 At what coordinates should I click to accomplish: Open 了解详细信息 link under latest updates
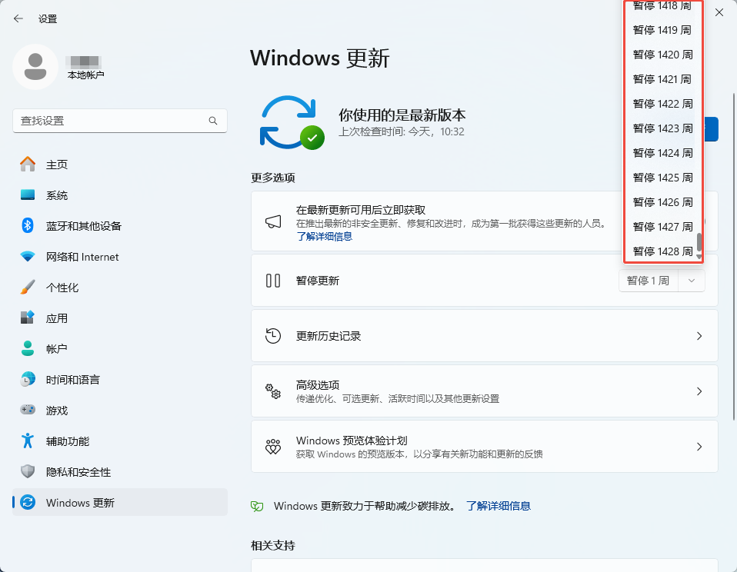click(325, 237)
